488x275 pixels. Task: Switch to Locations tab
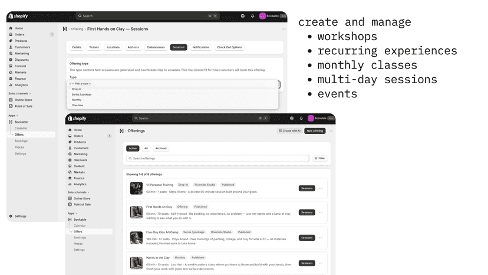(x=113, y=47)
